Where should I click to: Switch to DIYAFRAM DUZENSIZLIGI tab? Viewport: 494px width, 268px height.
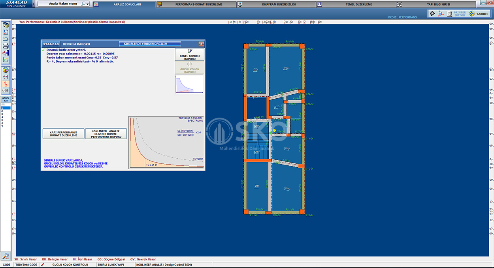(276, 4)
